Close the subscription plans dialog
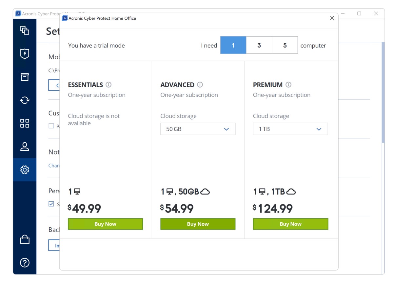The image size is (393, 281). pos(332,18)
